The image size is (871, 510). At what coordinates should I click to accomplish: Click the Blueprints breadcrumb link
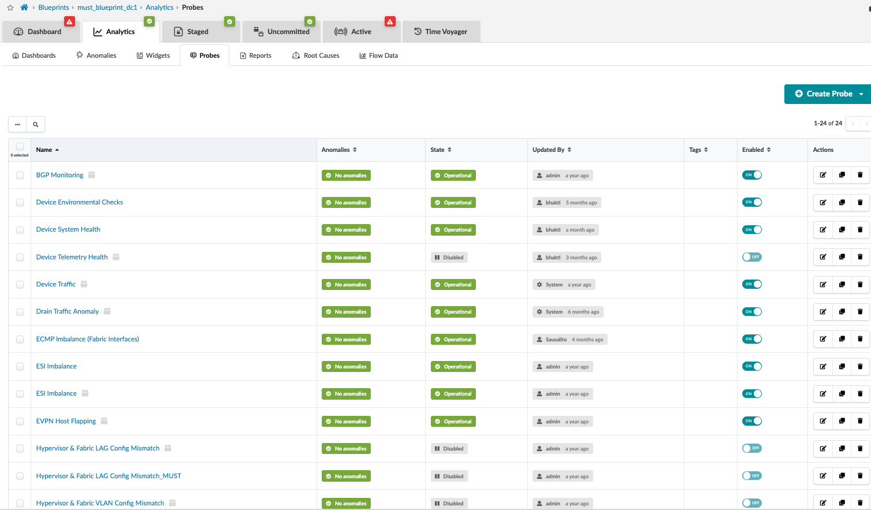point(54,8)
